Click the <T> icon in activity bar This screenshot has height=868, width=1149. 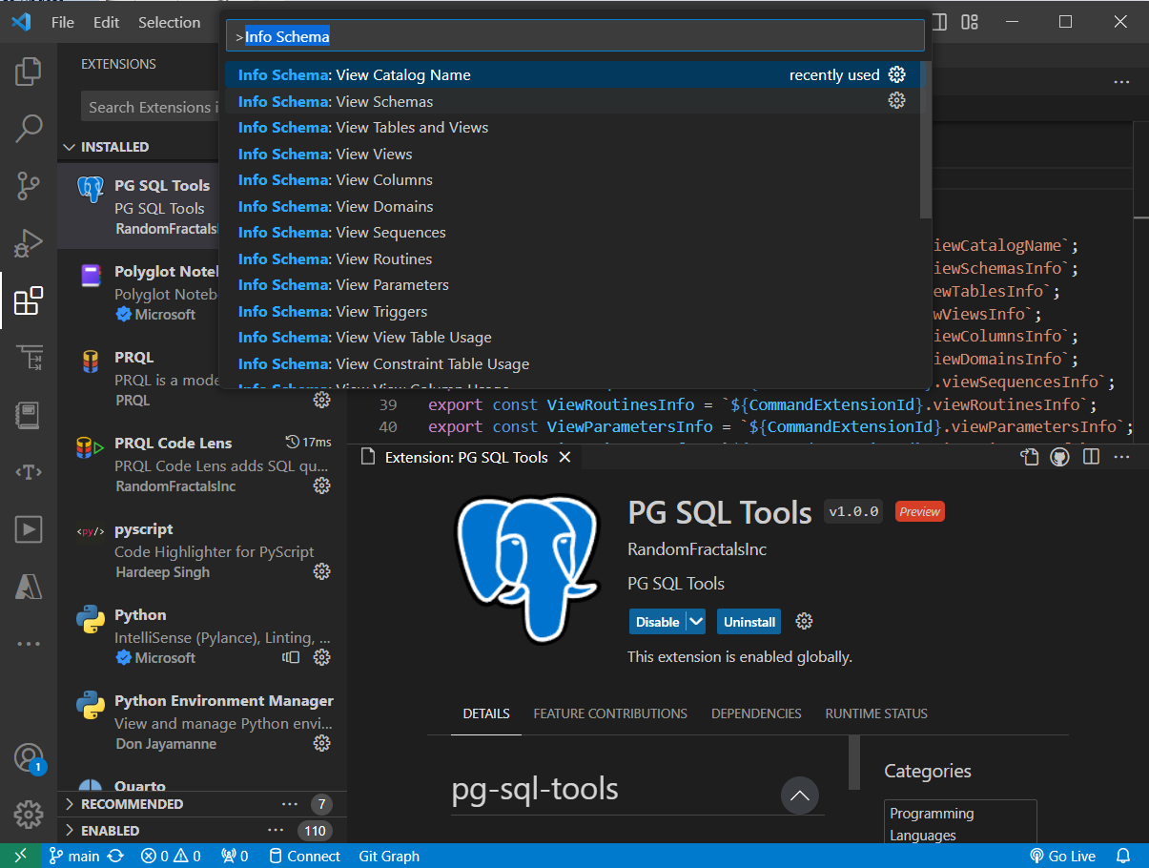(x=29, y=472)
